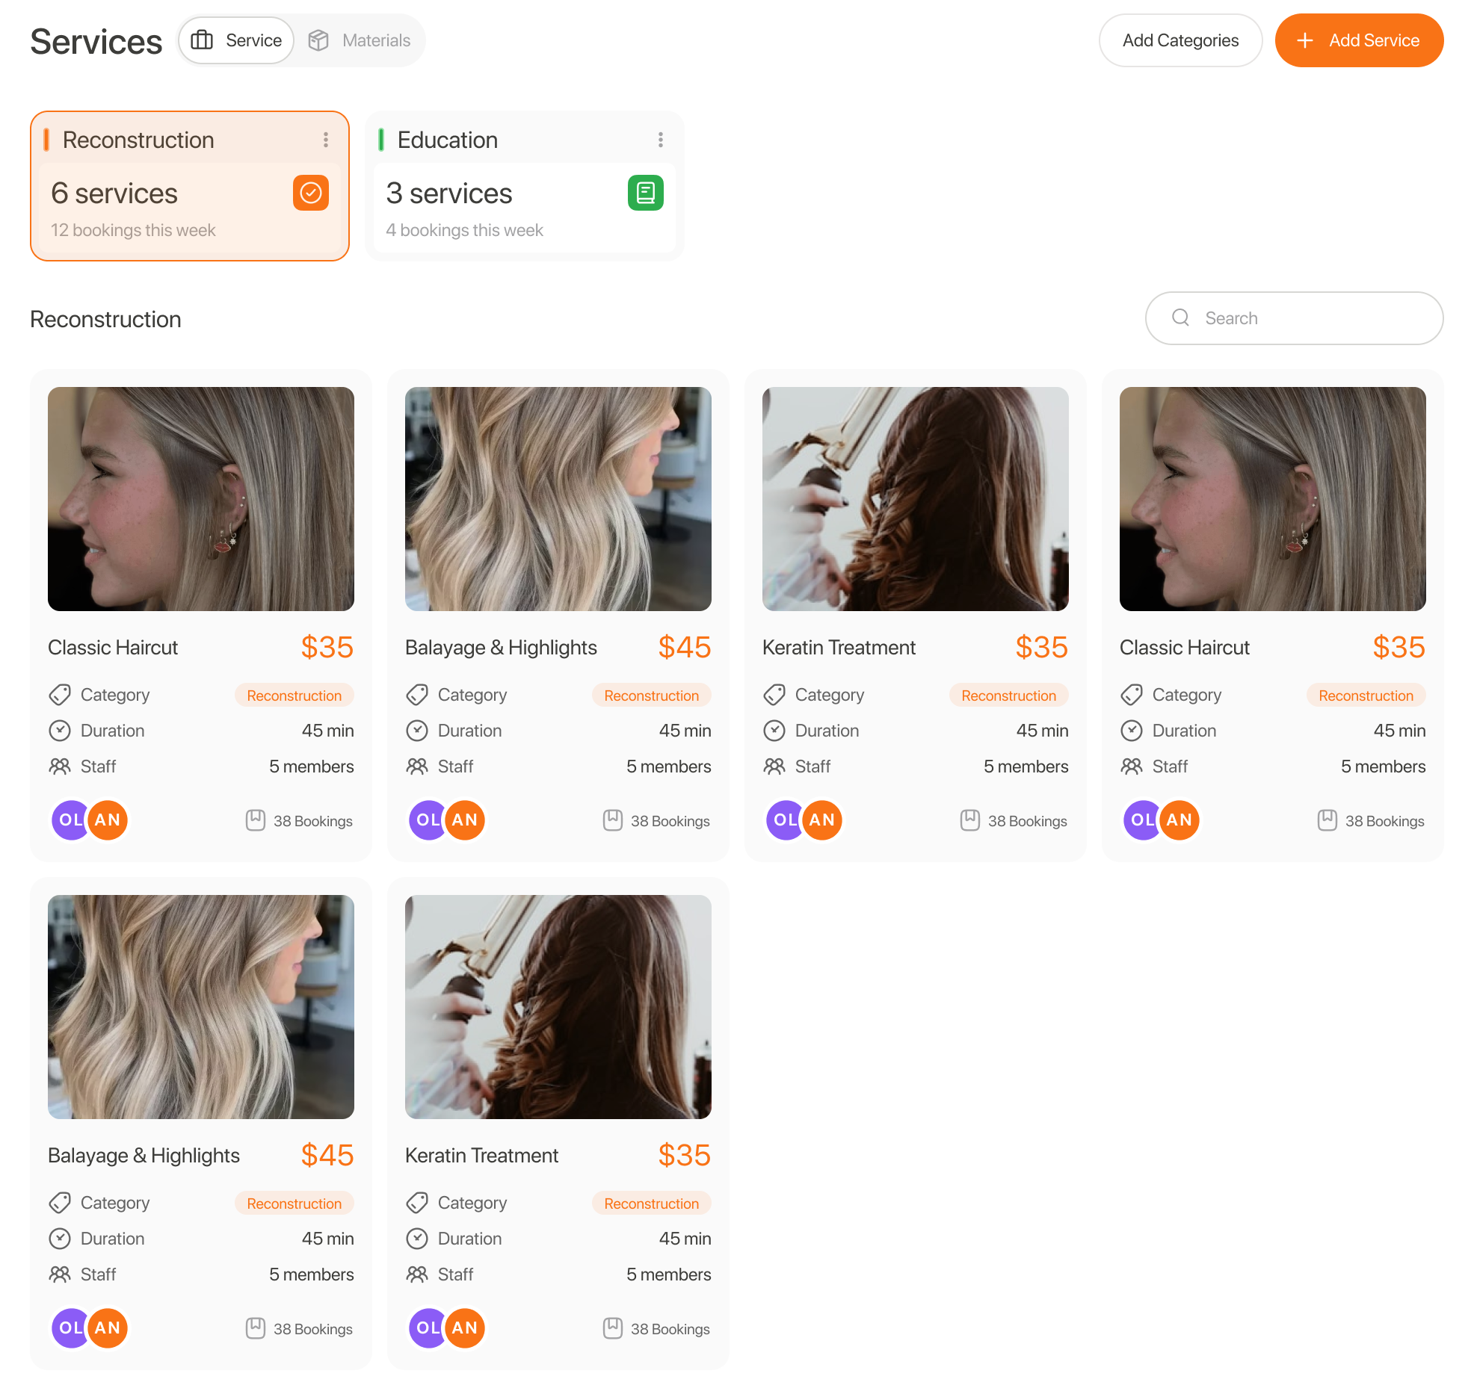Image resolution: width=1474 pixels, height=1400 pixels.
Task: Select the Reconstruction category card
Action: [x=190, y=186]
